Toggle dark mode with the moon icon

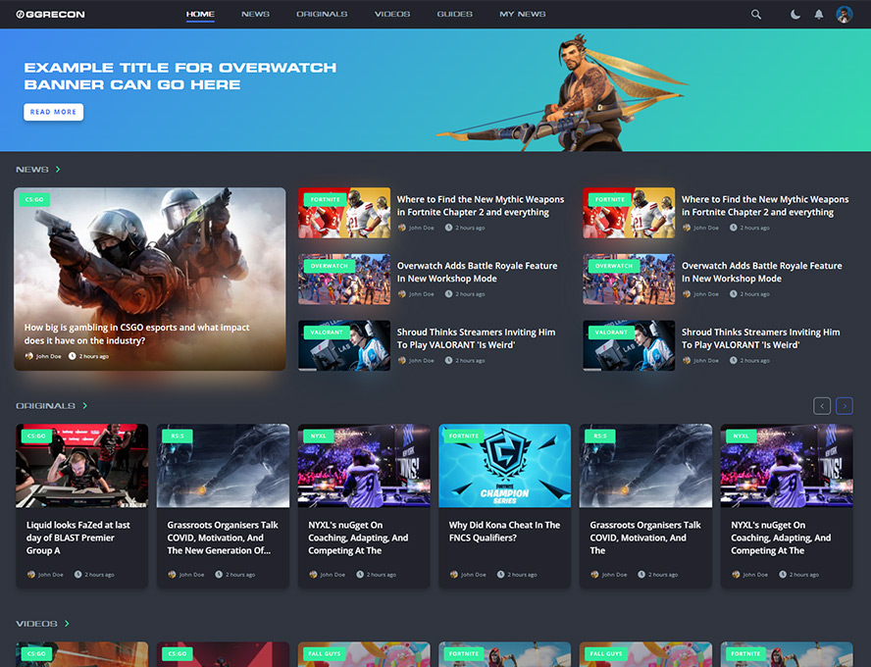pyautogui.click(x=794, y=15)
